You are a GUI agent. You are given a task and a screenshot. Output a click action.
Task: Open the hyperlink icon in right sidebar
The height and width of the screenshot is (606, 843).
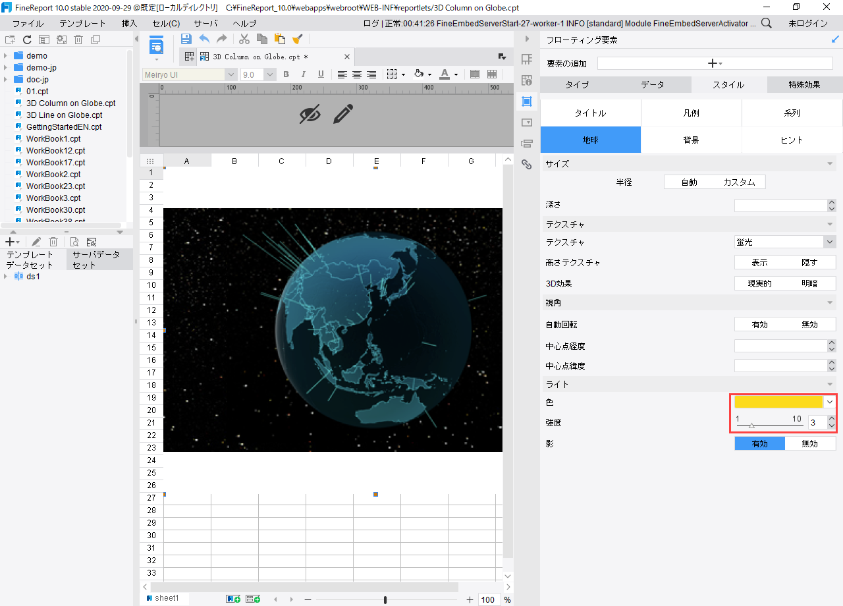527,165
